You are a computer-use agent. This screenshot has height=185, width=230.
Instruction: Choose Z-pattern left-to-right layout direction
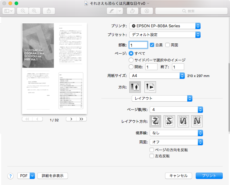coord(155,121)
